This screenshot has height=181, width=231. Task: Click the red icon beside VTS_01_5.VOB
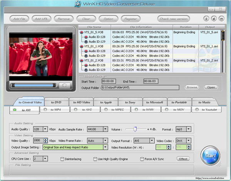[82, 32]
